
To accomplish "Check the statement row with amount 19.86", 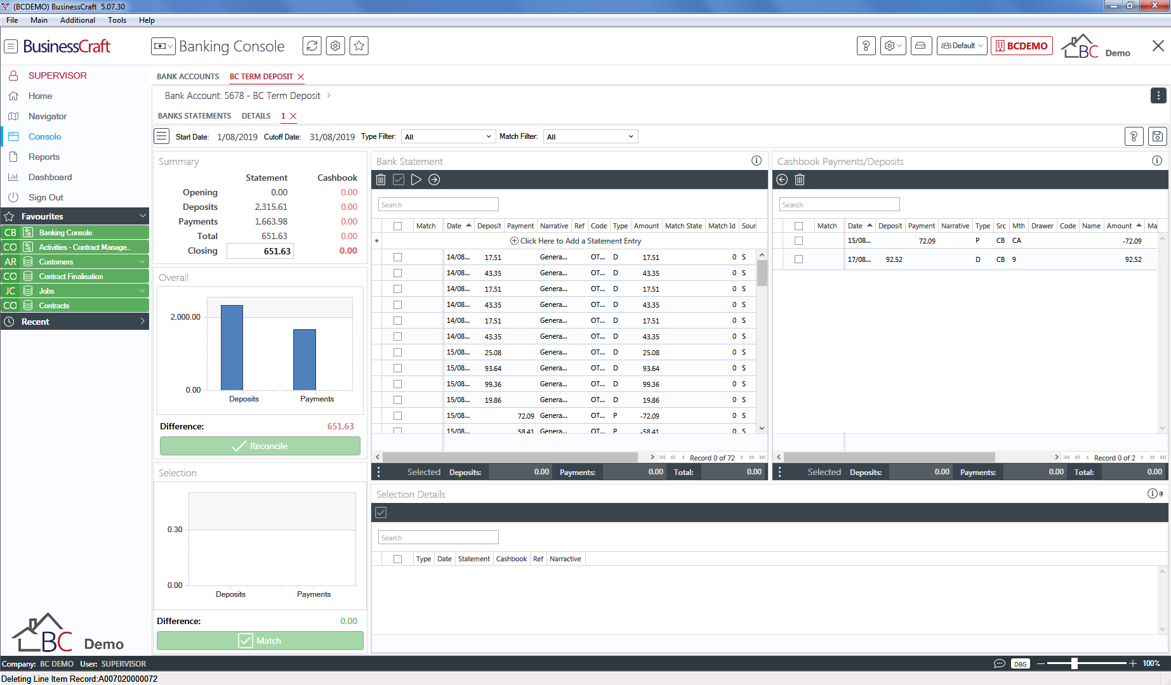I will pos(398,400).
